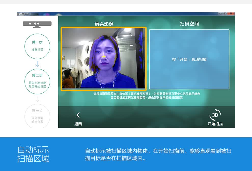Click the 镜头影像 heading
Viewport: 252px width, 171px height.
[104, 24]
